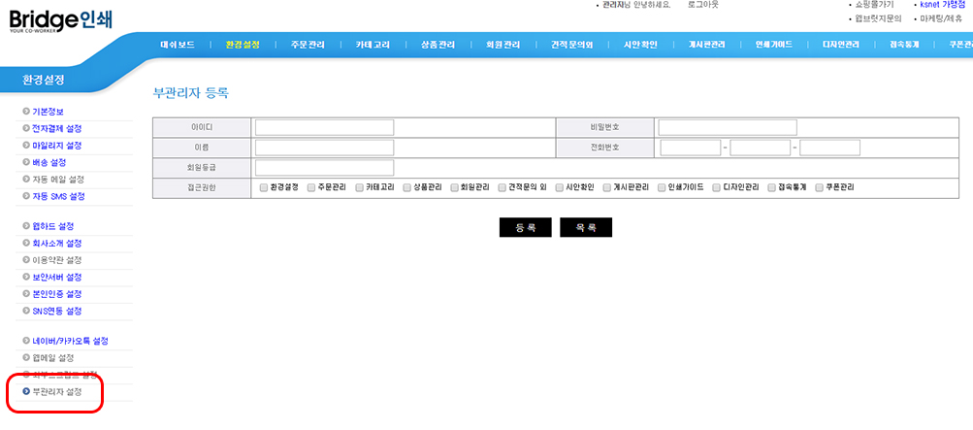This screenshot has width=973, height=430.
Task: Open 웹메일 설정 in the sidebar
Action: coord(52,358)
